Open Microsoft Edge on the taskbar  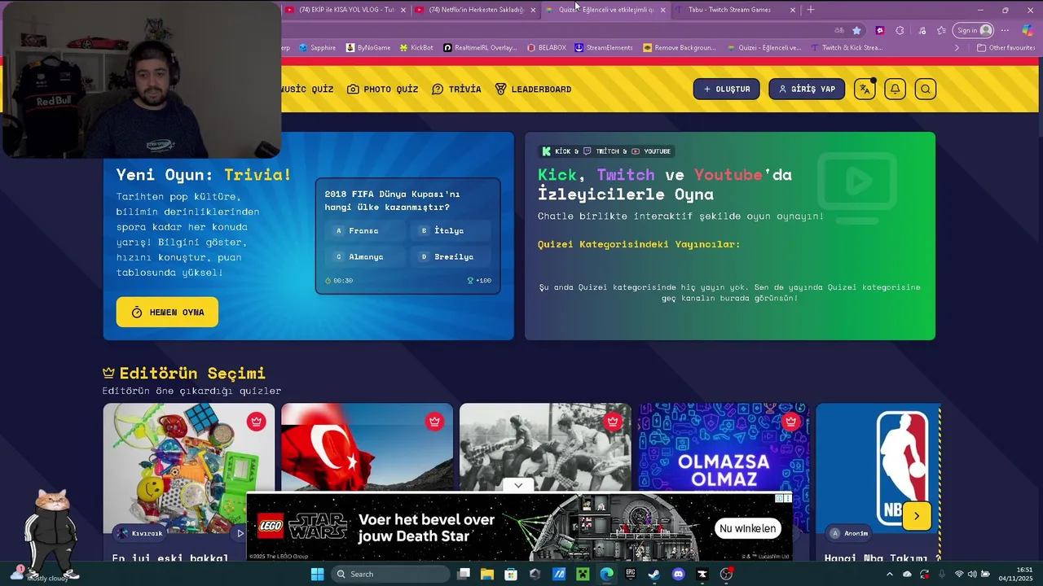606,574
